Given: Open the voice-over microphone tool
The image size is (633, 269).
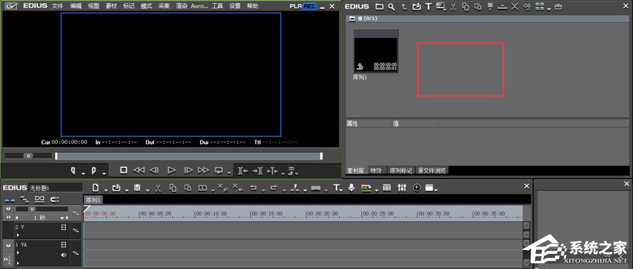Looking at the screenshot, I should click(351, 188).
